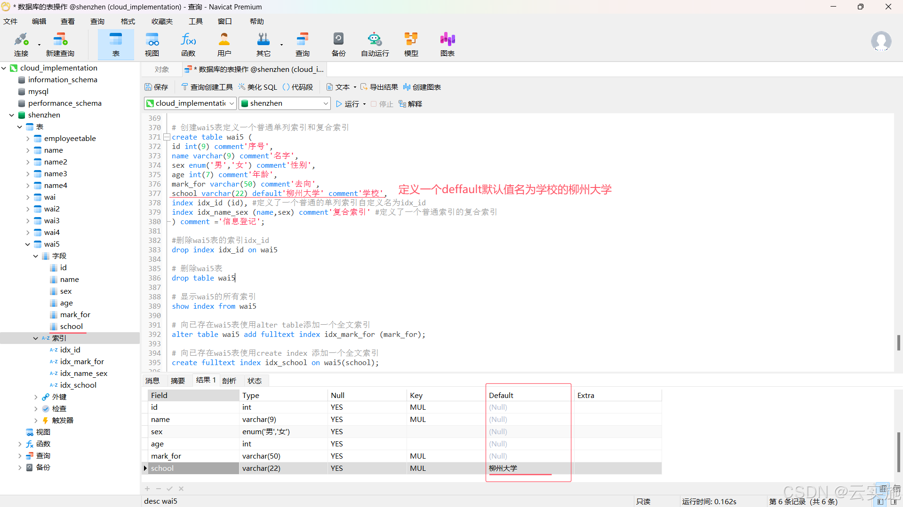Click the results grid vertical scrollbar

click(898, 452)
